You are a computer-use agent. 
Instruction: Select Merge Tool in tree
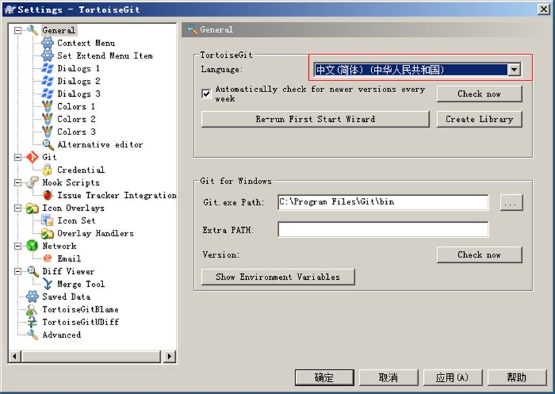(x=81, y=284)
